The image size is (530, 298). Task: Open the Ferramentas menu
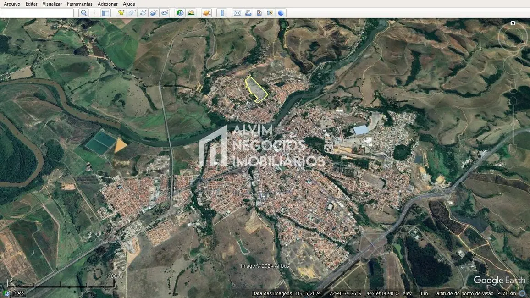tap(79, 4)
